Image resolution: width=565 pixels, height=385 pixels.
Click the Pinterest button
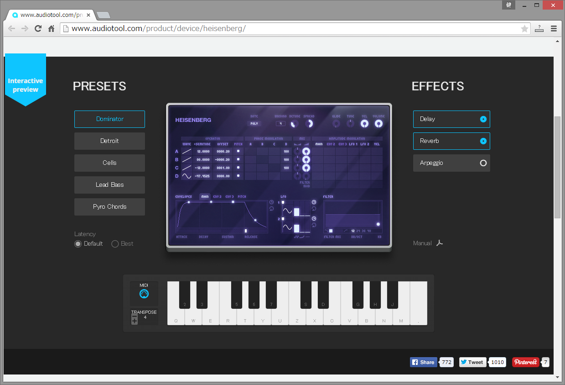point(526,362)
